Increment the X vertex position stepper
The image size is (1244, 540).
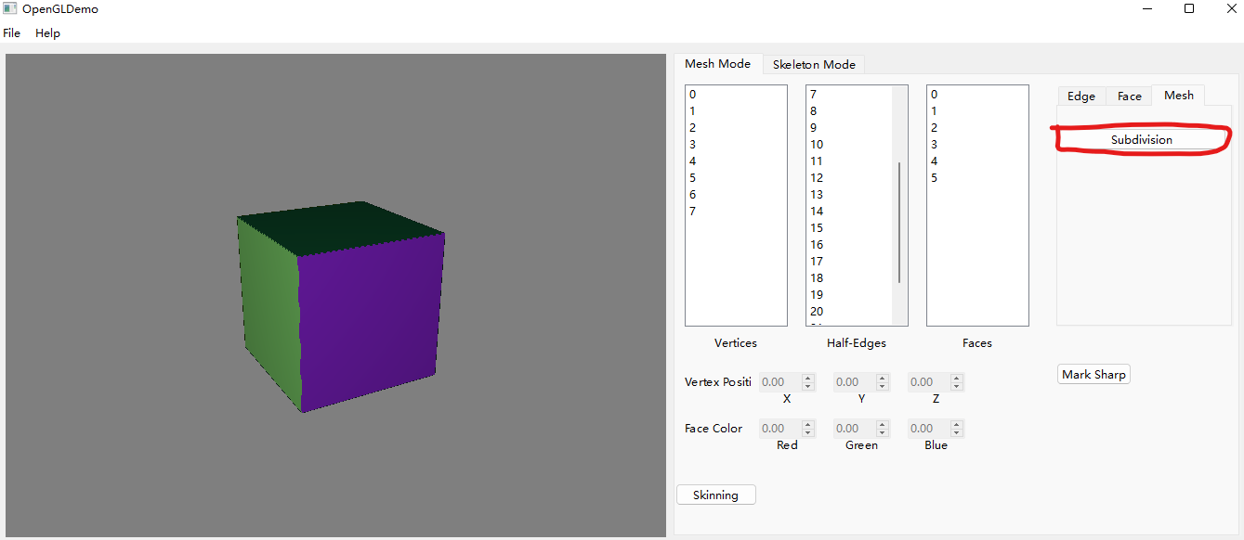[807, 377]
